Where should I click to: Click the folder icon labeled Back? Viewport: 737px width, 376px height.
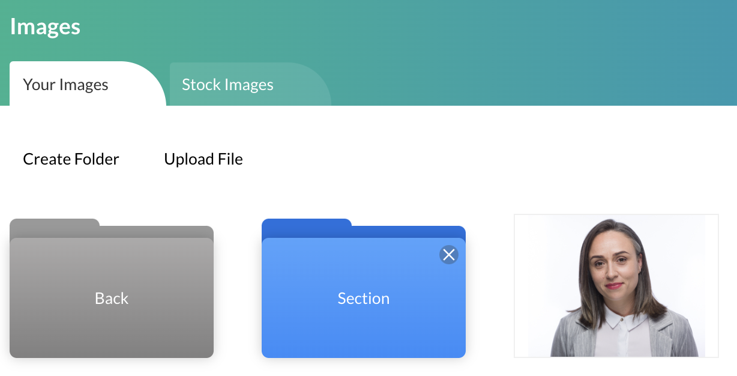click(112, 298)
